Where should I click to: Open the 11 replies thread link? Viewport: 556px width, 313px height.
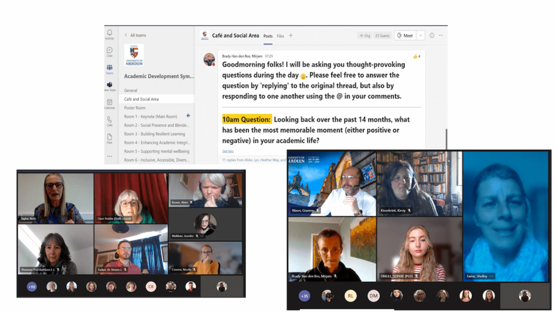[254, 160]
